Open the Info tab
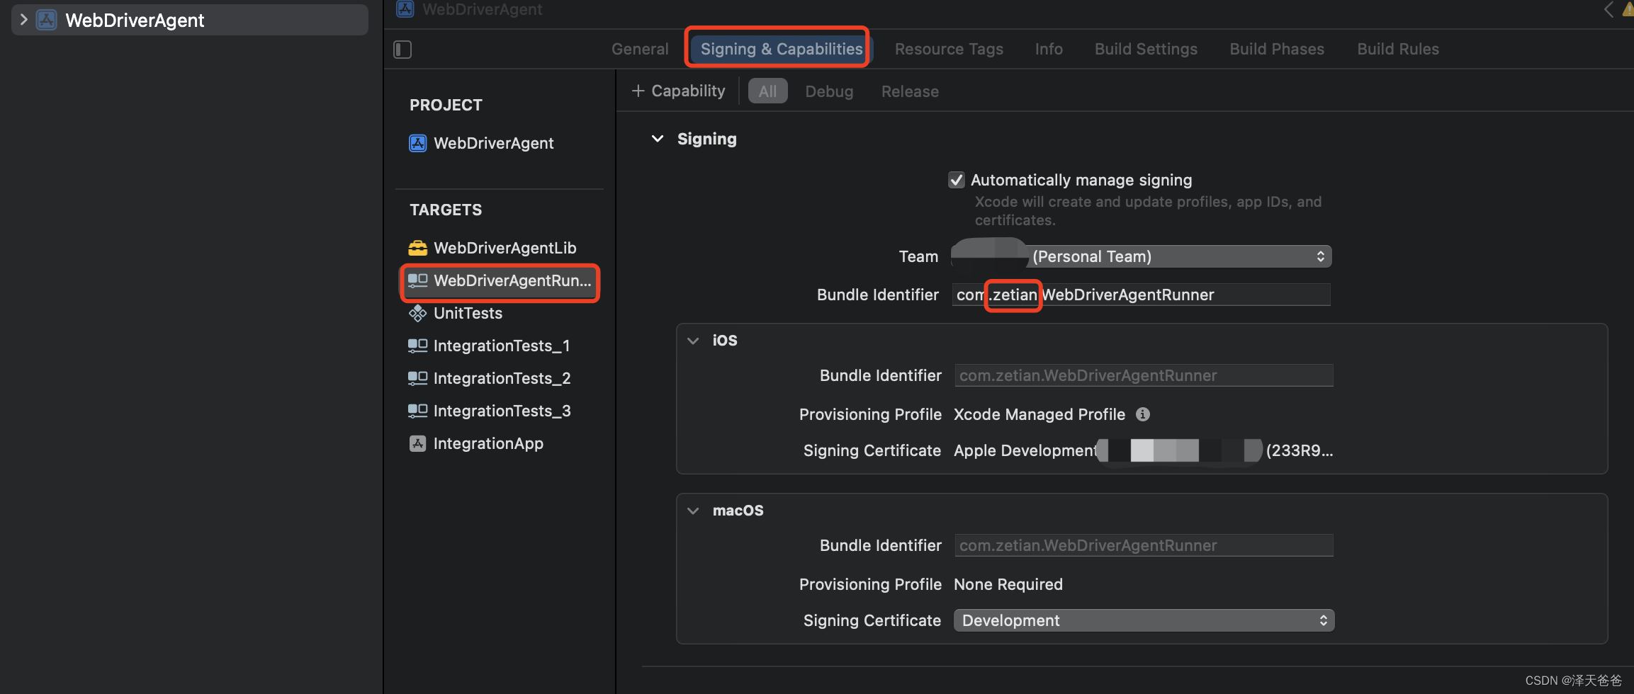 [x=1049, y=49]
